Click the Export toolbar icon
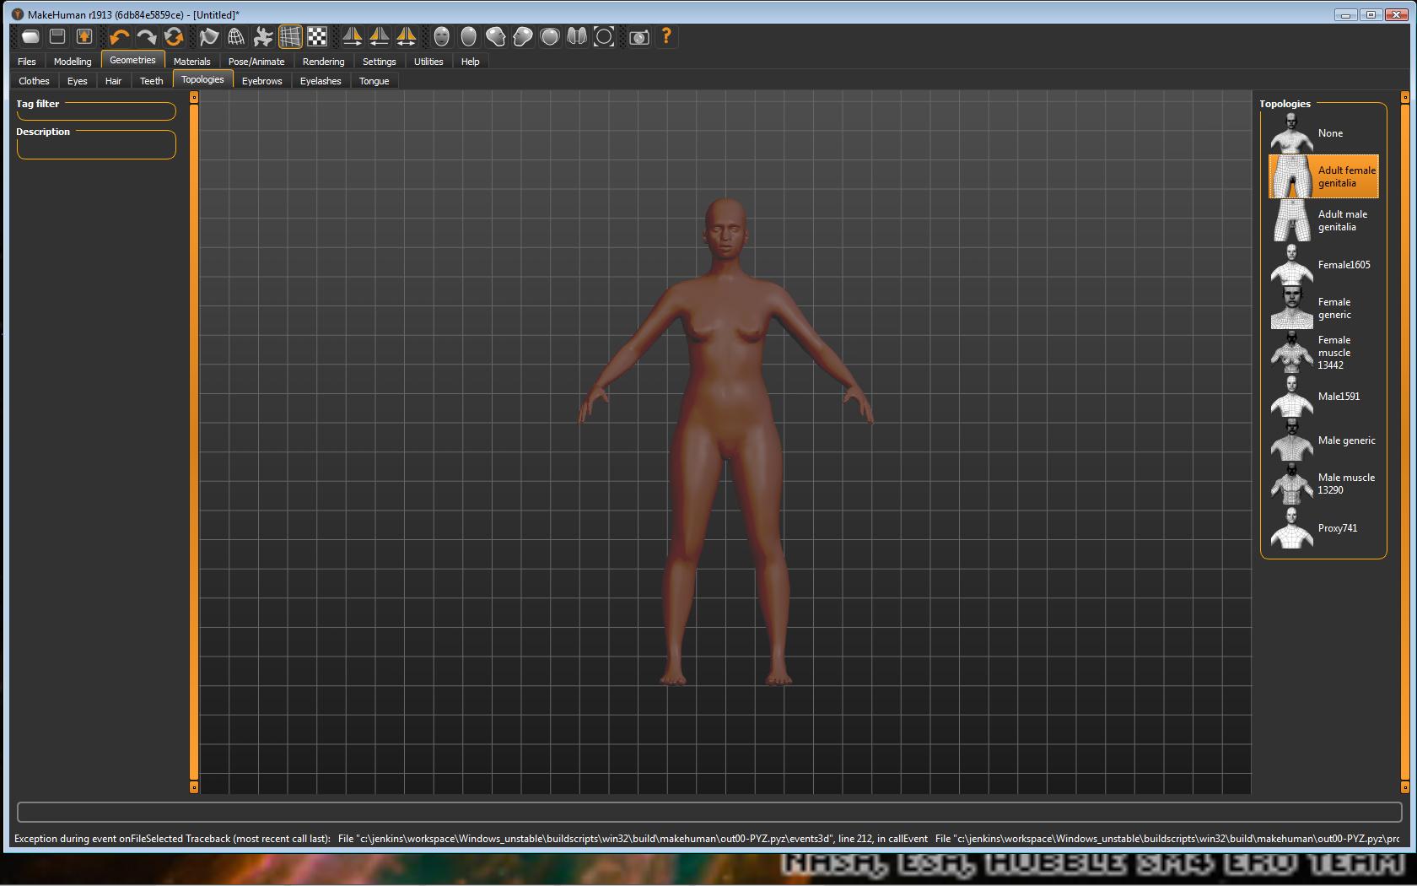This screenshot has height=886, width=1417. click(84, 36)
